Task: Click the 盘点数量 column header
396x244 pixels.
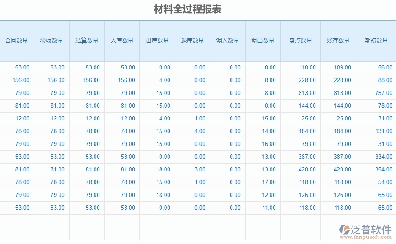Action: pos(301,40)
